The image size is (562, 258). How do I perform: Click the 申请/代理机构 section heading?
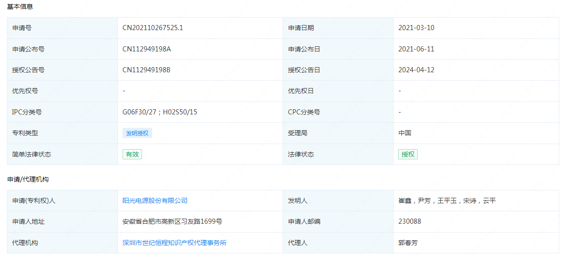[28, 179]
